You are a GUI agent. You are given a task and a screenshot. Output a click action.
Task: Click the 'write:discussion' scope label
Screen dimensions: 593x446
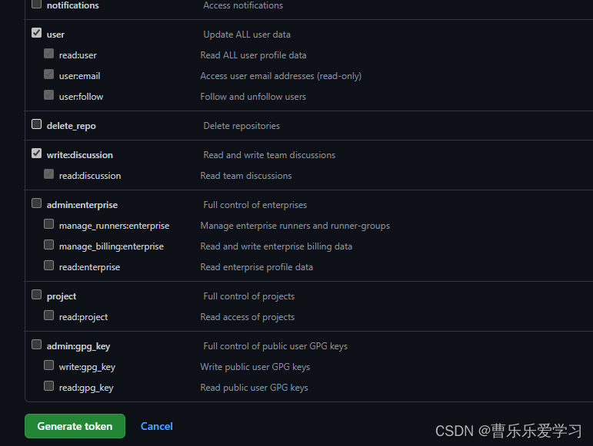(x=80, y=155)
